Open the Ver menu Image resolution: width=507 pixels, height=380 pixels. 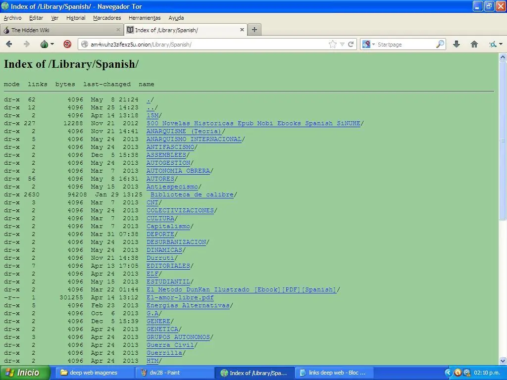(x=54, y=18)
